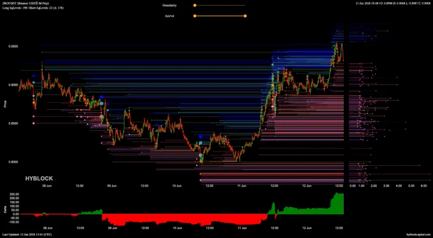This screenshot has width=433, height=238.
Task: Click the 0.9000 price axis label
Action: (x=13, y=85)
